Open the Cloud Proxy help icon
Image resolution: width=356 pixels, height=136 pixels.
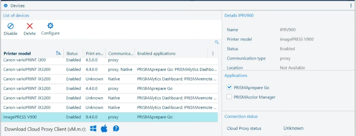point(116,129)
